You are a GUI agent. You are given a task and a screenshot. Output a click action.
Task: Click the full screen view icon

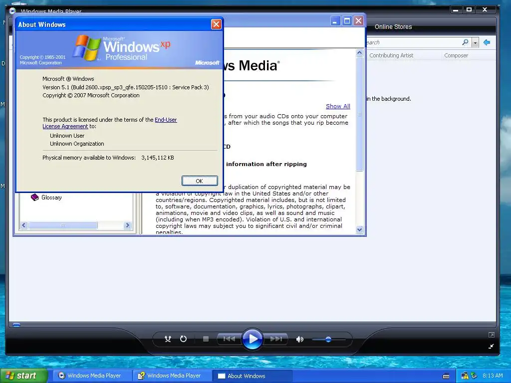click(492, 335)
